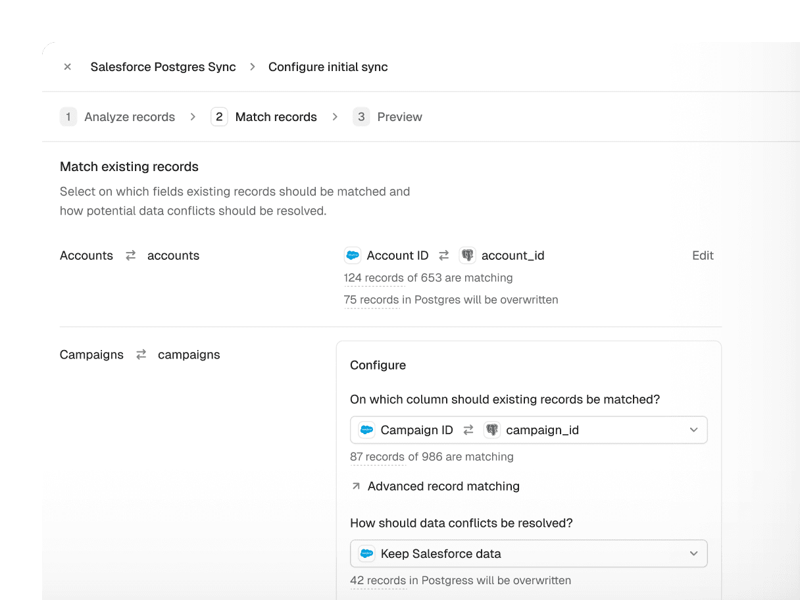
Task: Click the Salesforce icon next to Account ID
Action: tap(353, 255)
